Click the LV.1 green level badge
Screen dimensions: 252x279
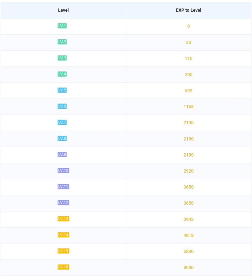pos(62,26)
